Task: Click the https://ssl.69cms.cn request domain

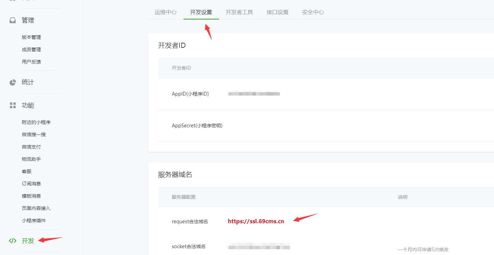Action: click(x=256, y=221)
